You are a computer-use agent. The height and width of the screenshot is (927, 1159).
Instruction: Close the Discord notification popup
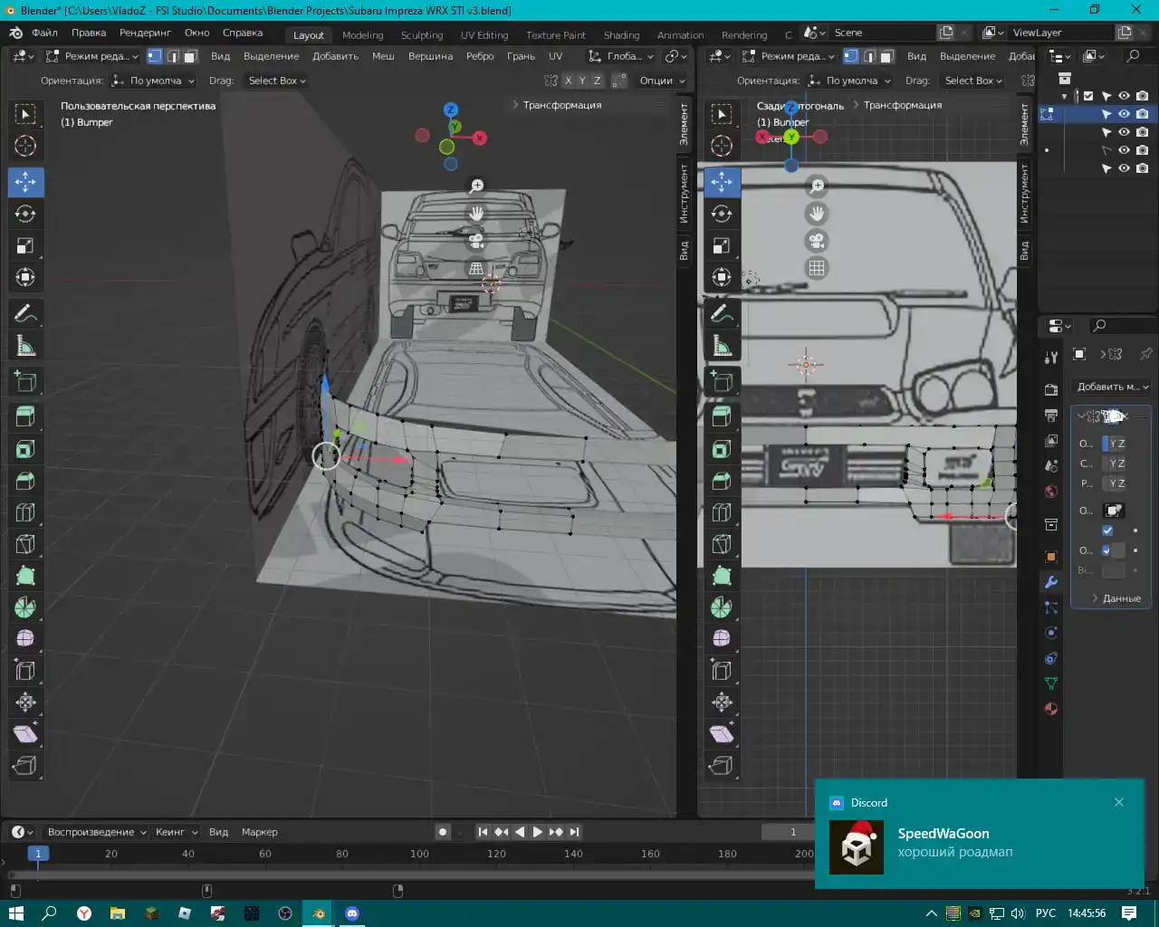1119,802
